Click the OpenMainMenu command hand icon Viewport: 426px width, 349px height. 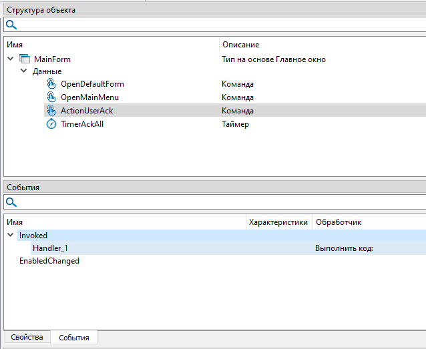point(51,97)
